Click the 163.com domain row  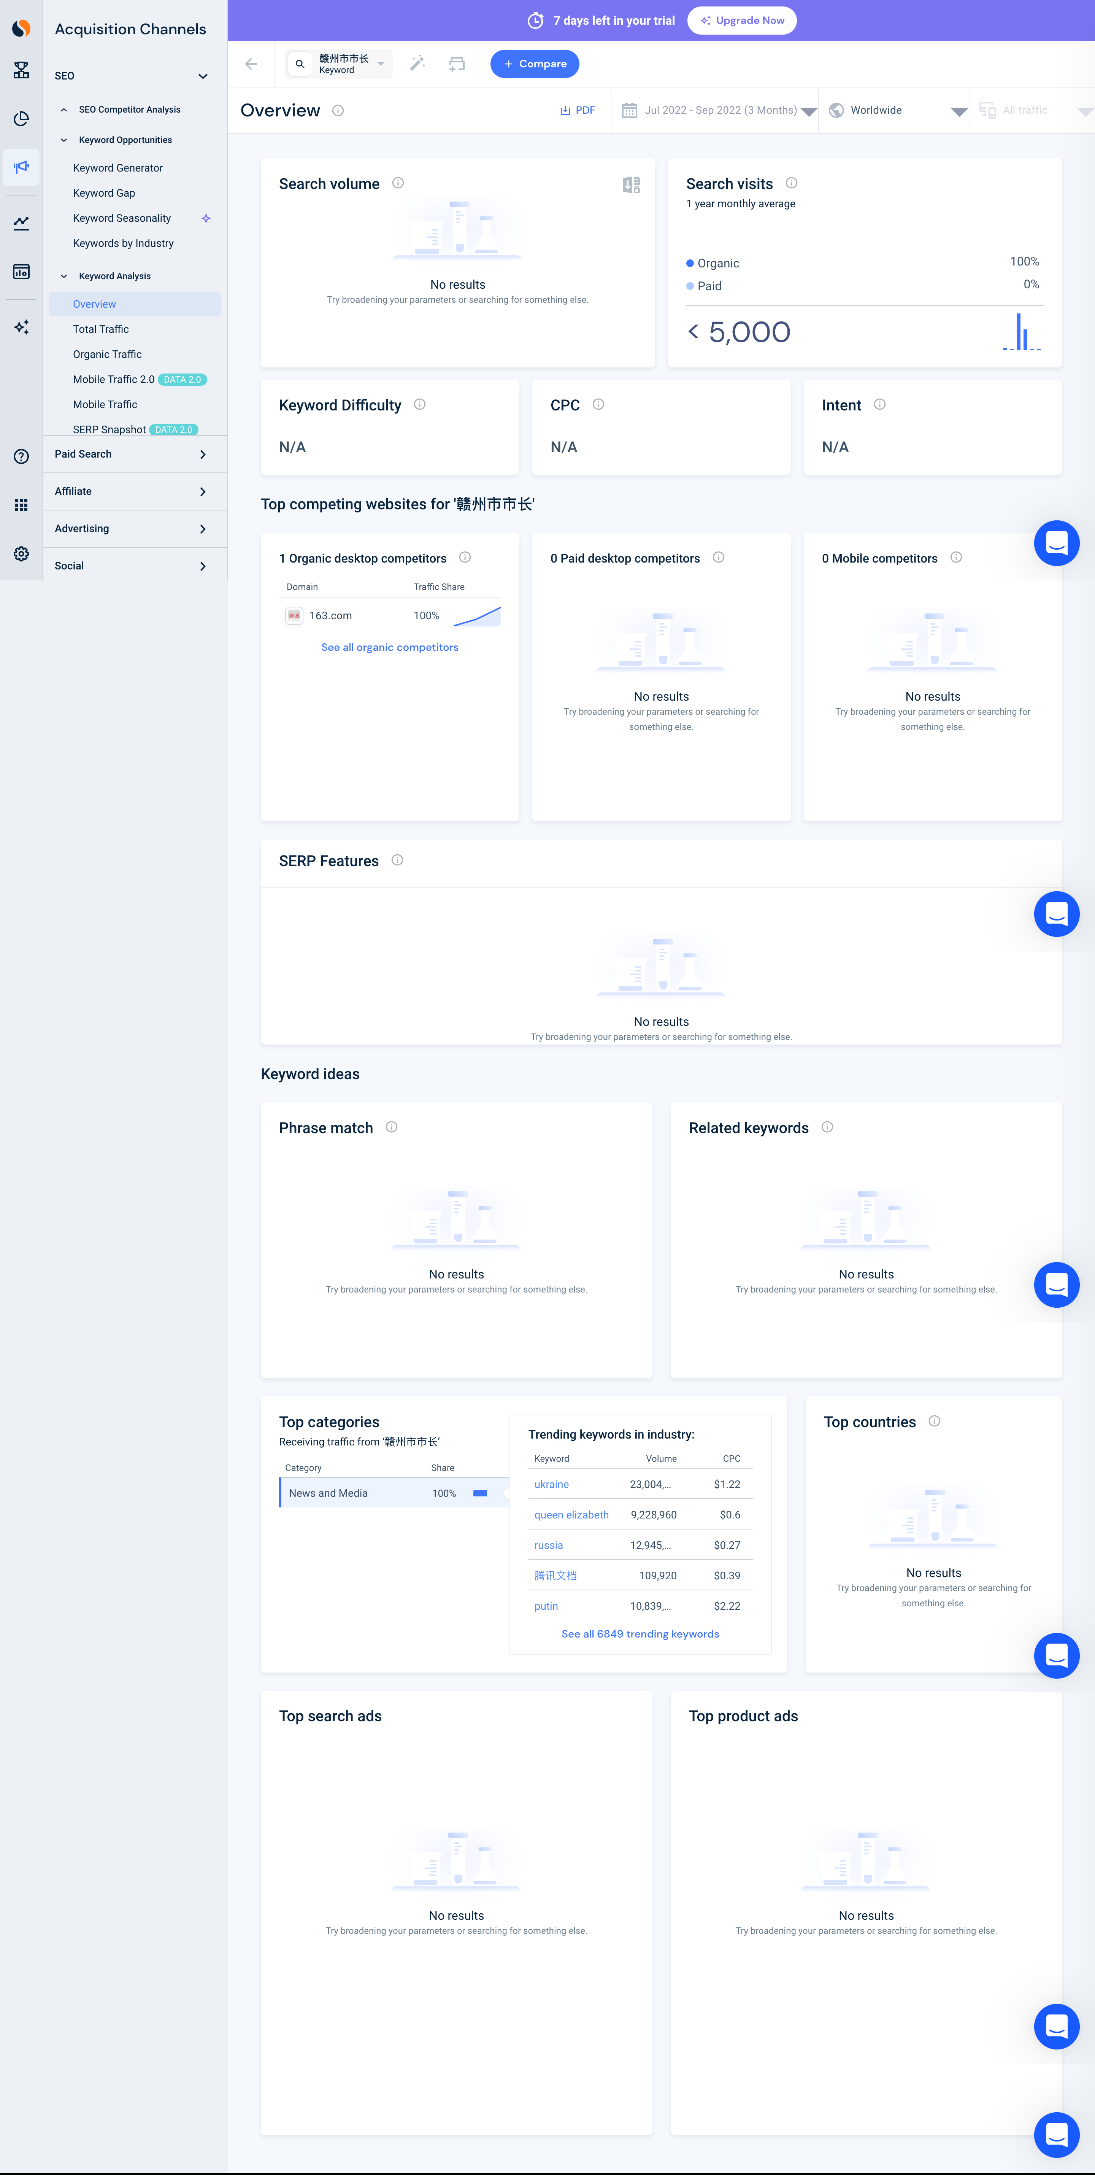point(390,615)
